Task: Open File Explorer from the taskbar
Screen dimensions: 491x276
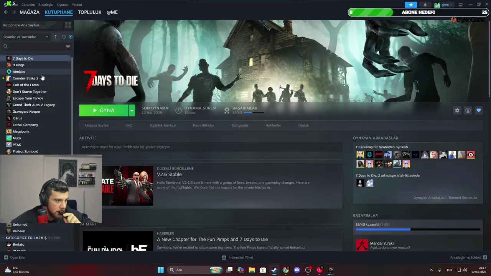Action: 252,270
